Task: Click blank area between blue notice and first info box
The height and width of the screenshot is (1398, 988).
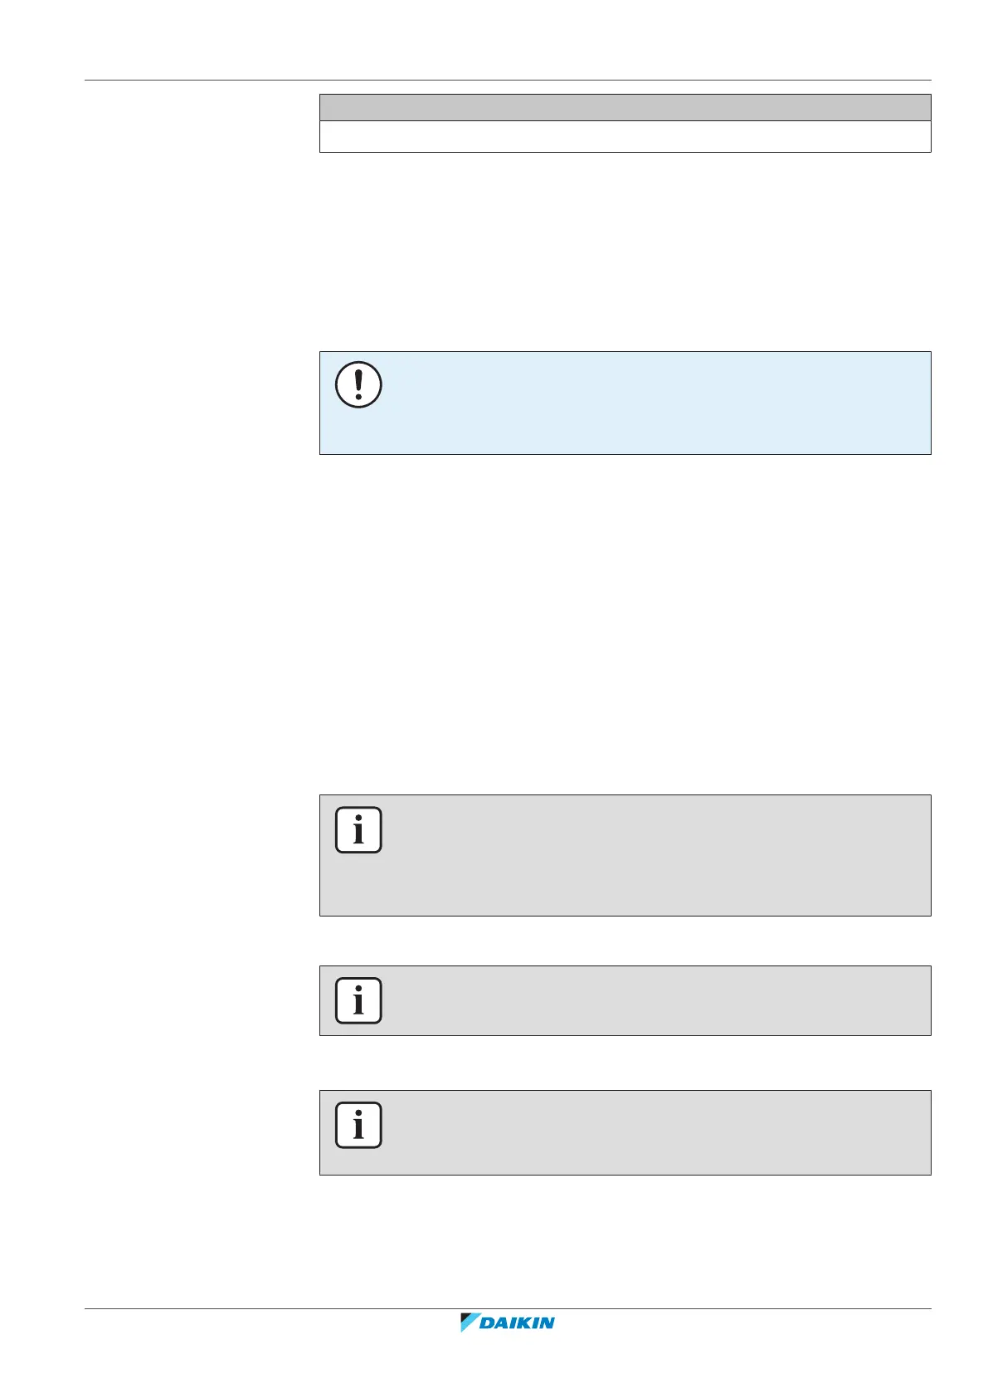Action: click(x=625, y=623)
